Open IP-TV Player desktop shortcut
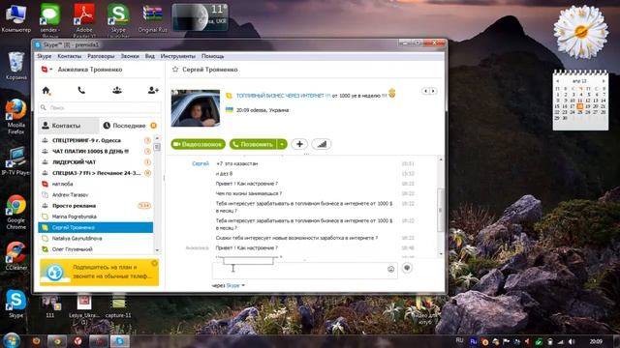The image size is (620, 348). click(x=16, y=161)
